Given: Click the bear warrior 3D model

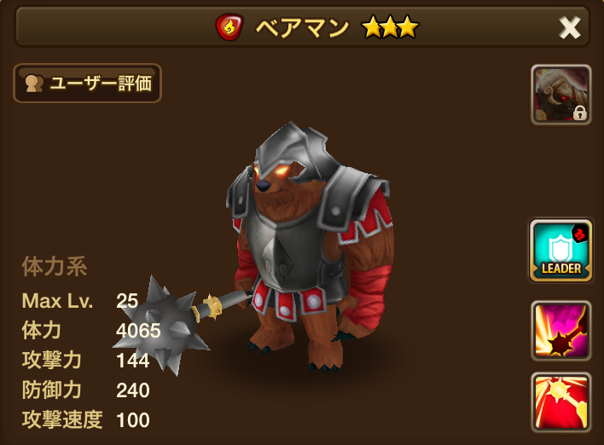Looking at the screenshot, I should coord(310,246).
